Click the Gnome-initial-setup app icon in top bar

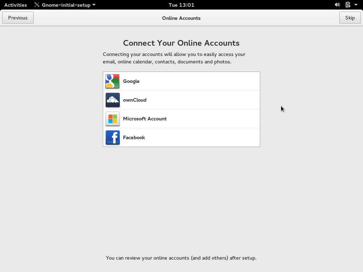[37, 5]
